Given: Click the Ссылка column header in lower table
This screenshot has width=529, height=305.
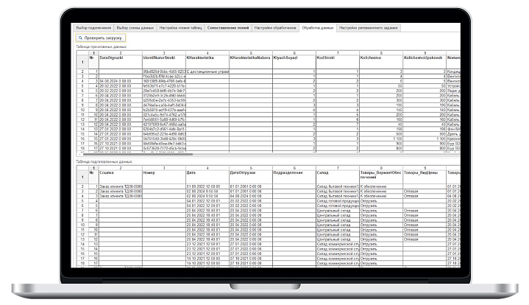Looking at the screenshot, I should click(x=108, y=170).
